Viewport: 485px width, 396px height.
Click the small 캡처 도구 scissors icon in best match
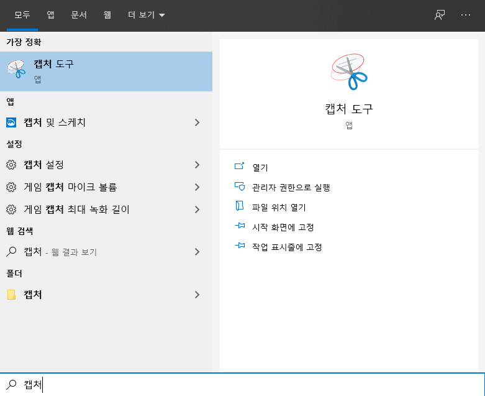(16, 69)
